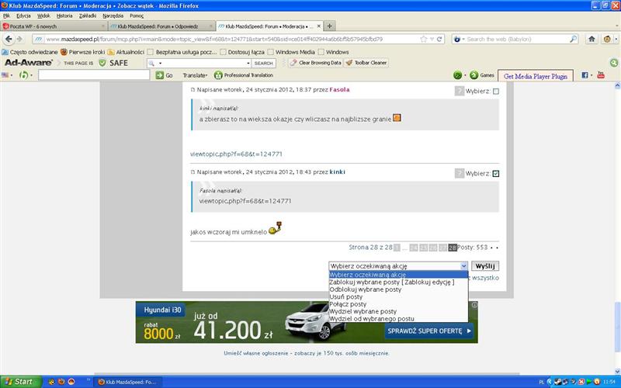Select 'Usuń posty' from the action dropdown
Viewport: 621px width, 388px height.
click(x=345, y=296)
